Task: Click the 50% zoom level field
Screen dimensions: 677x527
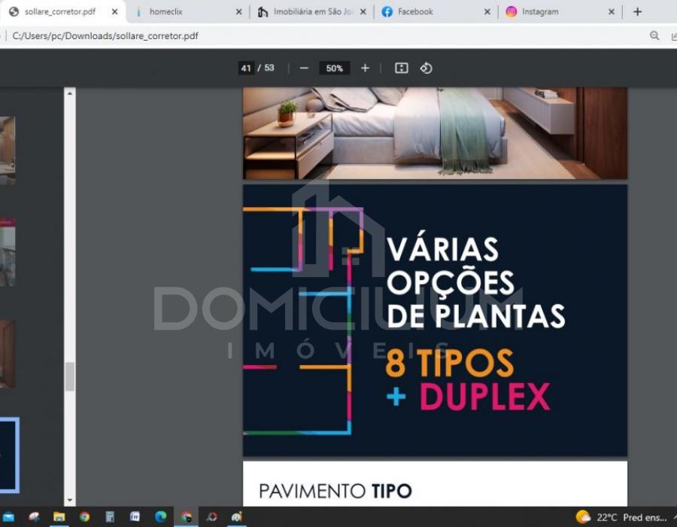Action: [x=335, y=68]
